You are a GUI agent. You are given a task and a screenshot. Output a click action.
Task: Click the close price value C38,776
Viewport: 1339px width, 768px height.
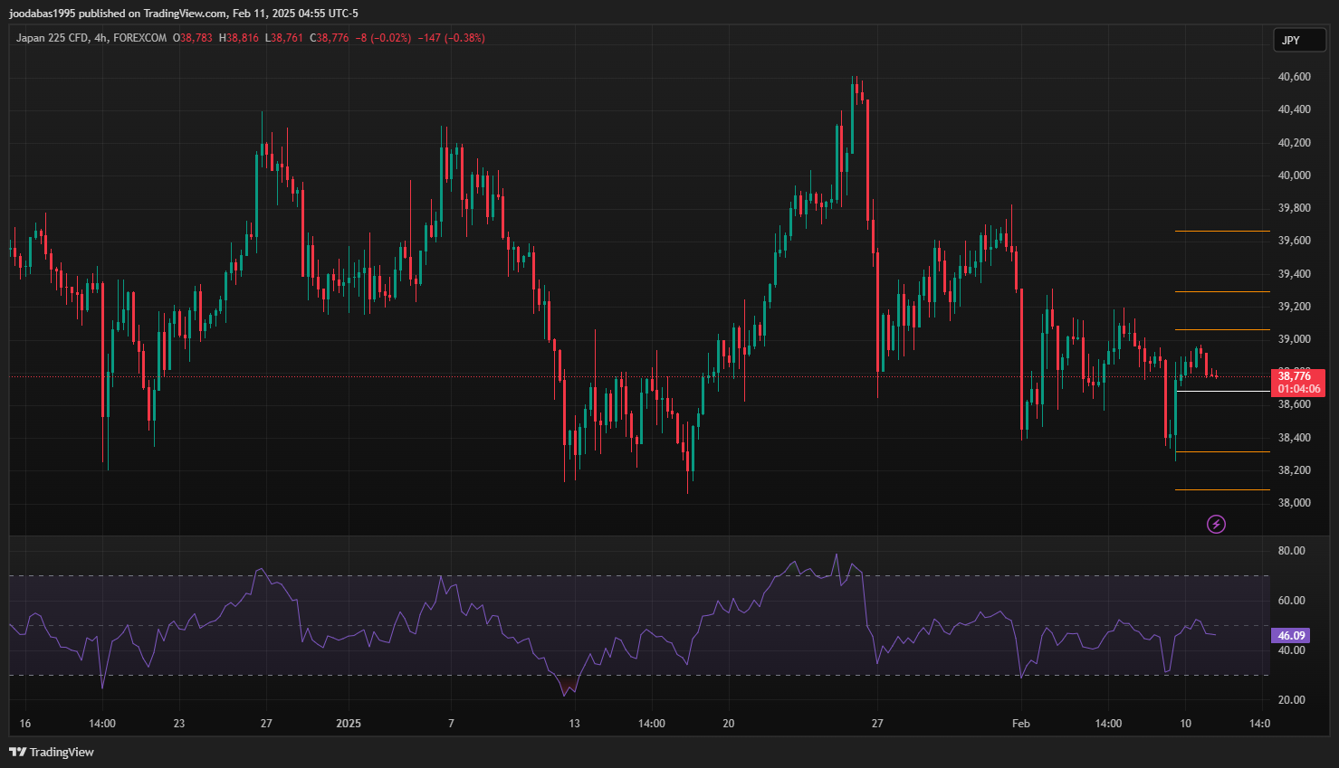click(330, 38)
